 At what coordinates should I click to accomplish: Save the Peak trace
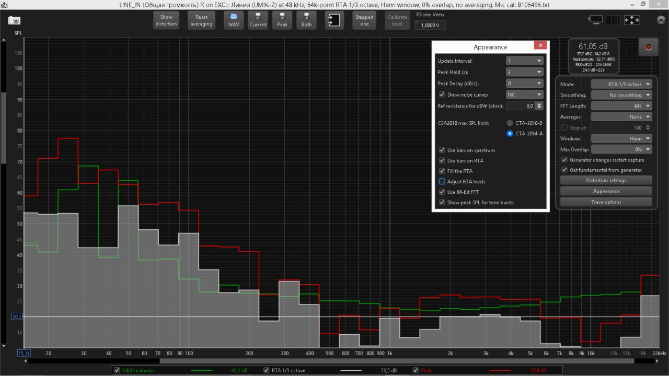point(282,20)
